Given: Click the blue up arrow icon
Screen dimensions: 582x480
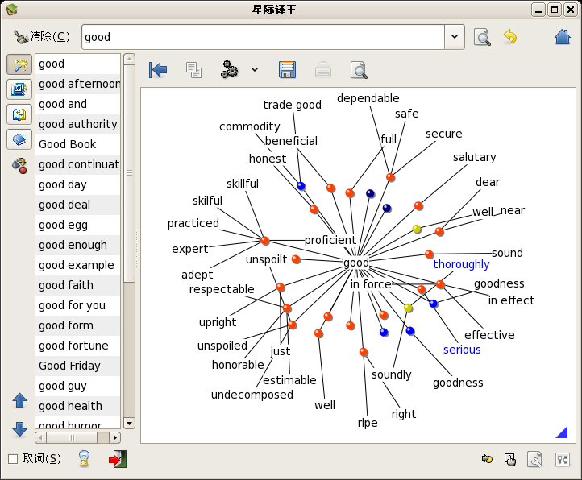Looking at the screenshot, I should point(19,400).
